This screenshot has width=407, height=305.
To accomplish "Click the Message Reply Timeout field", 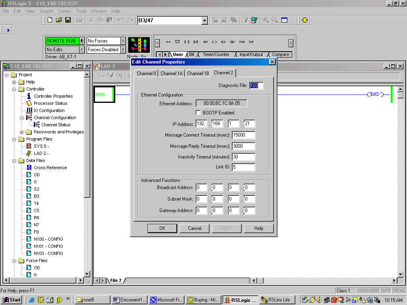I will click(243, 146).
